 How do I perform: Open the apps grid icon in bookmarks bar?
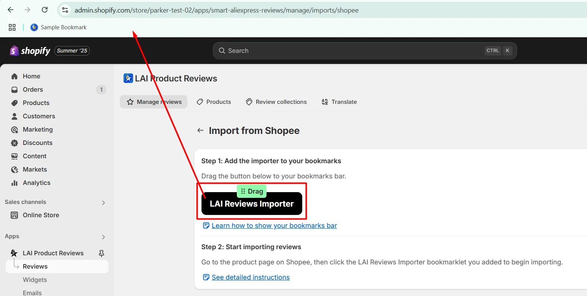pyautogui.click(x=12, y=27)
